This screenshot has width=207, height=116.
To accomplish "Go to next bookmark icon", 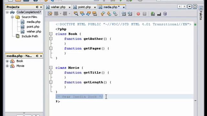I will coord(109,14).
